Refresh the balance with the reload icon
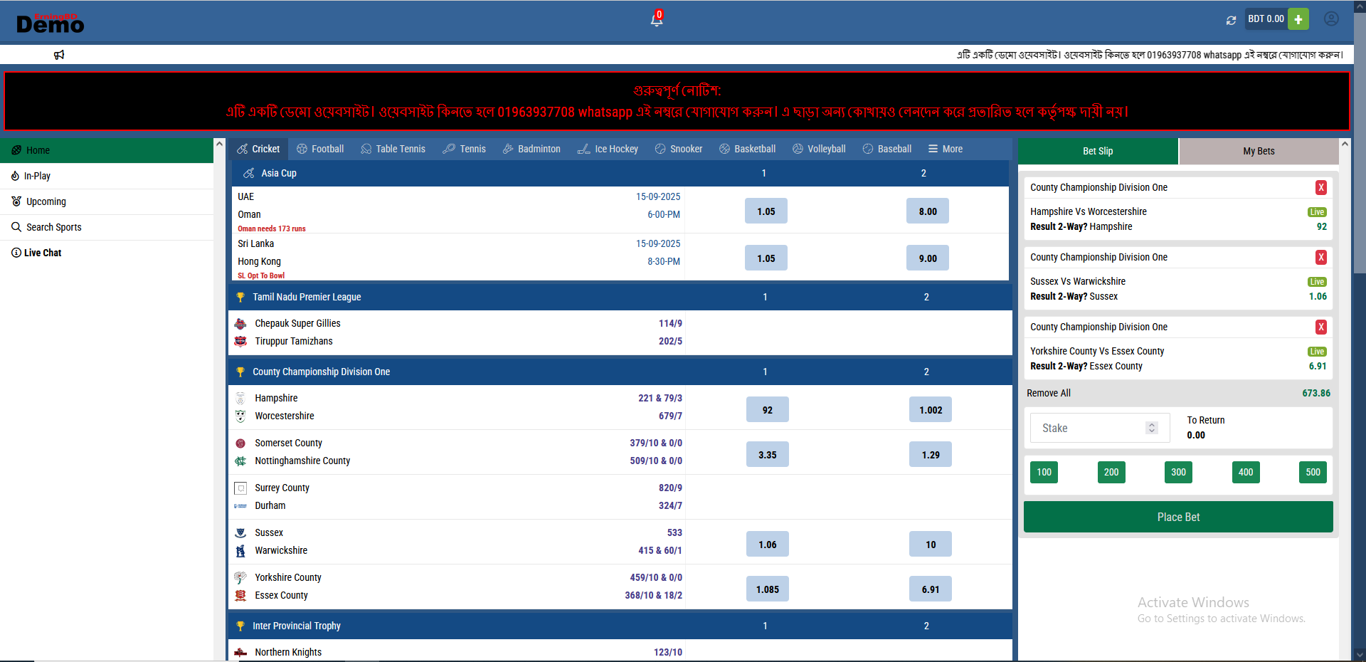The width and height of the screenshot is (1366, 662). (x=1231, y=20)
